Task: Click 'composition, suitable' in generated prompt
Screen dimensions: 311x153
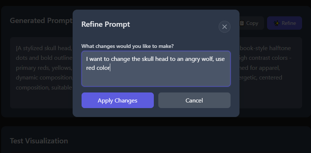Action: pos(44,87)
